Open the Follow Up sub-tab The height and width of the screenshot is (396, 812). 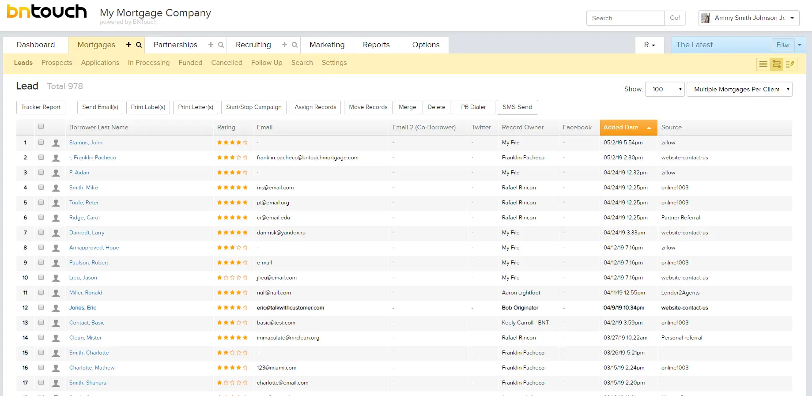tap(267, 63)
